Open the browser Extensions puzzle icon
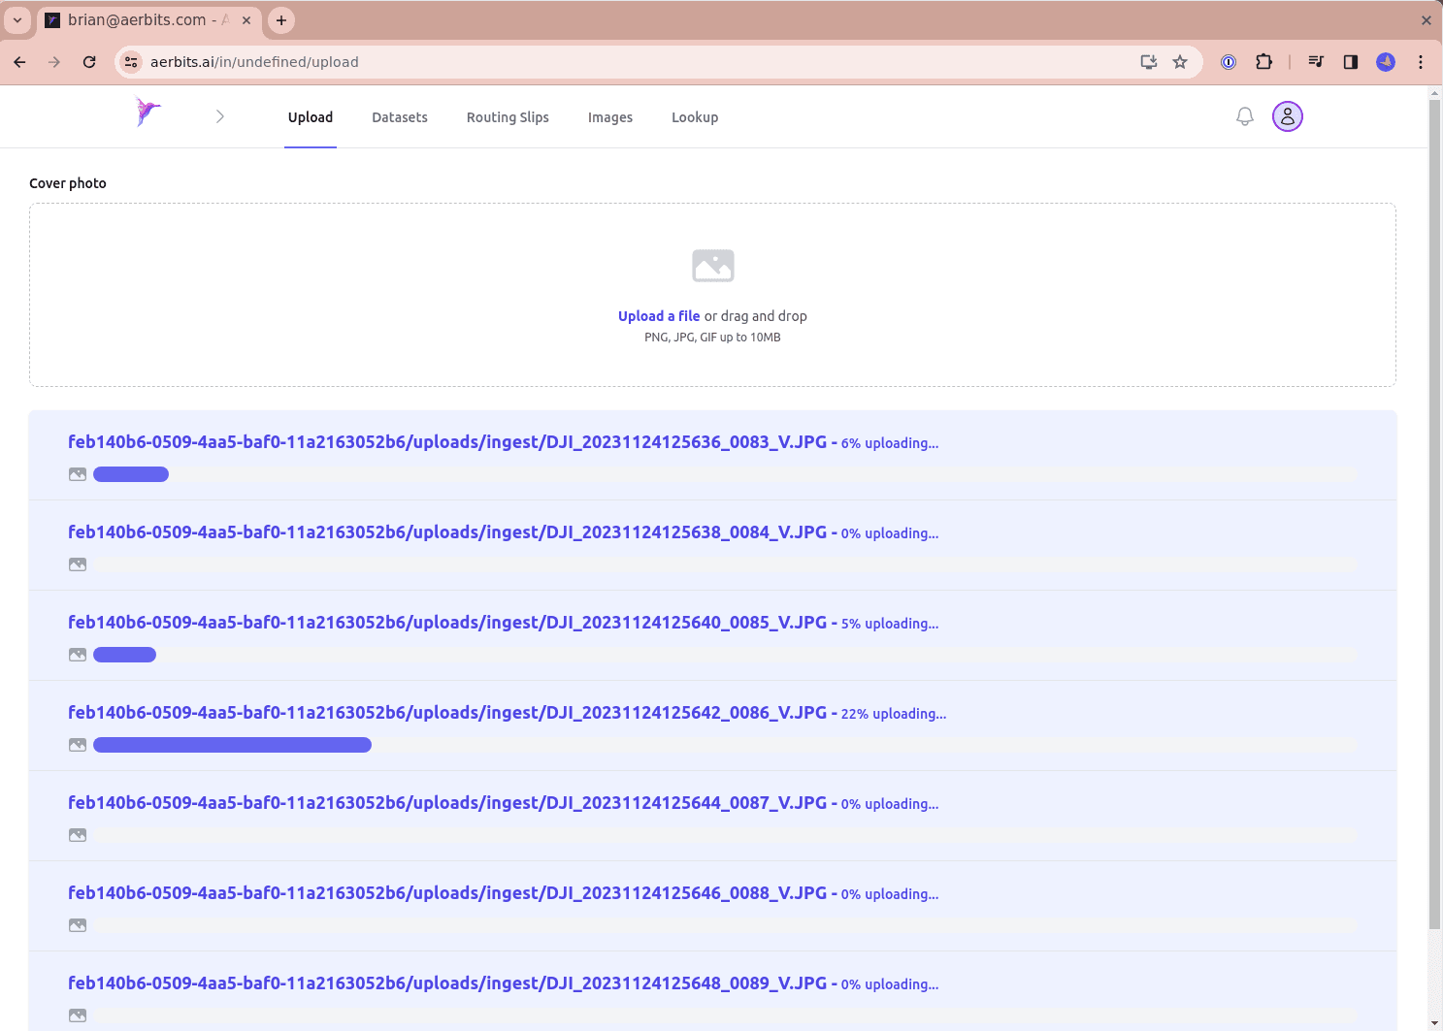 tap(1263, 61)
